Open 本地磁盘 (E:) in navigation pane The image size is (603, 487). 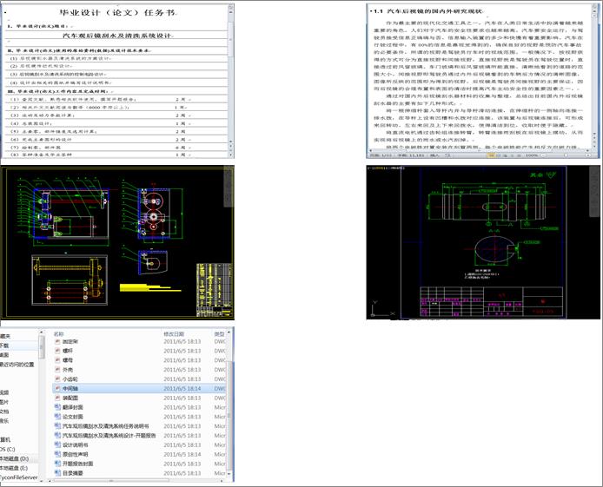pyautogui.click(x=14, y=468)
